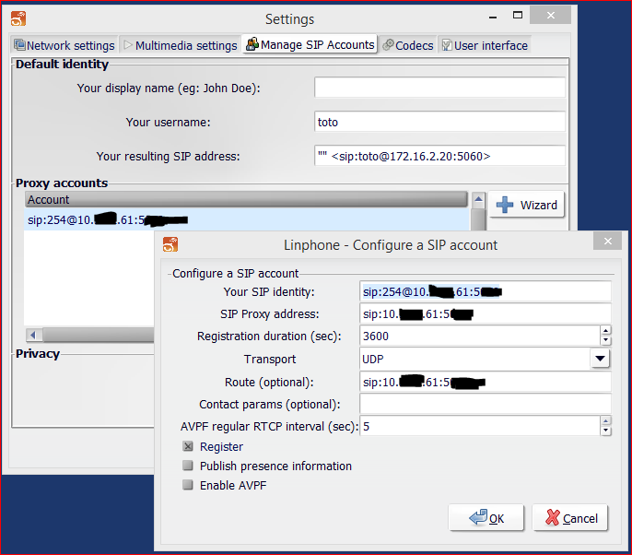Click the Your SIP identity field
The height and width of the screenshot is (555, 632).
[x=485, y=291]
